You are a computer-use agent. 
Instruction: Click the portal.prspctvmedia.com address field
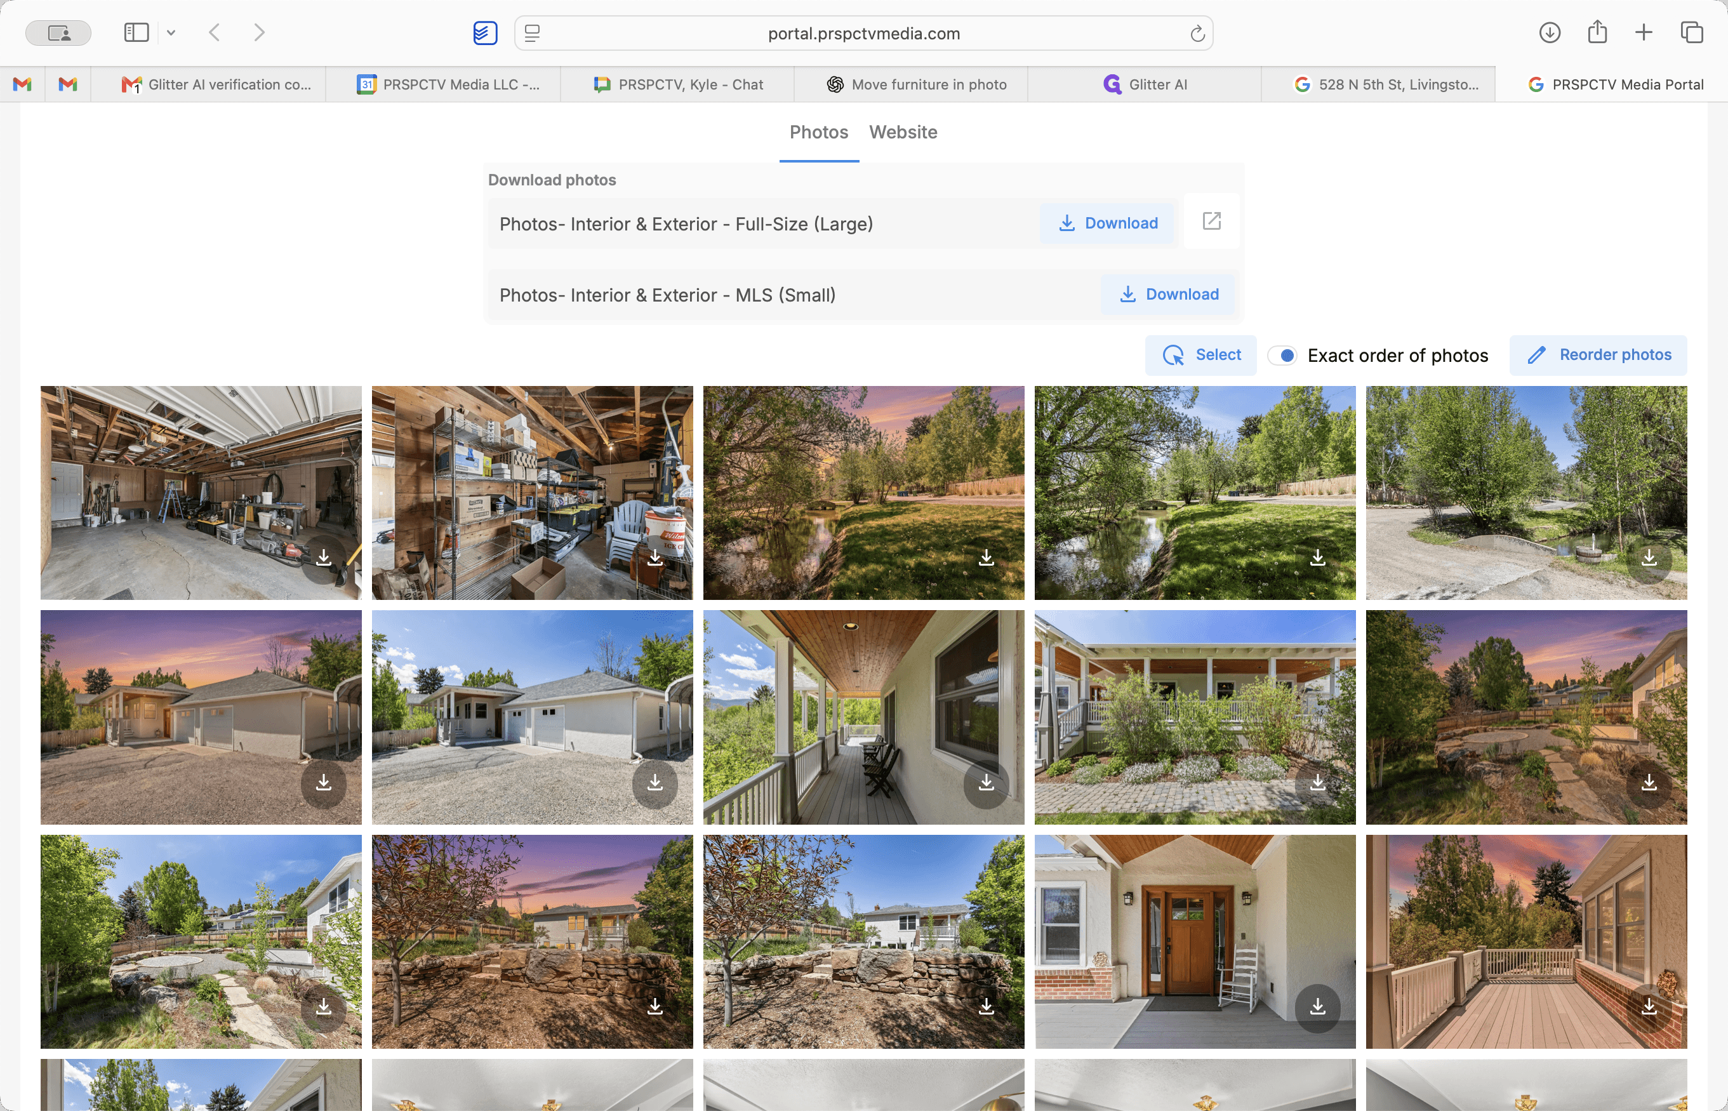[x=863, y=33]
